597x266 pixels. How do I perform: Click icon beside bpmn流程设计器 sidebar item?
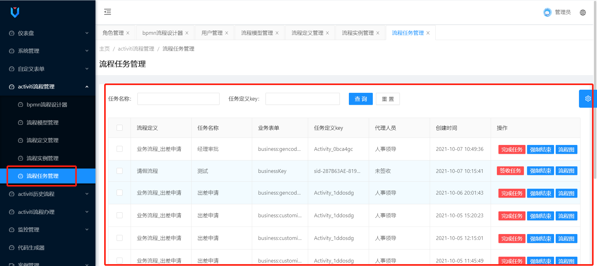pyautogui.click(x=21, y=105)
